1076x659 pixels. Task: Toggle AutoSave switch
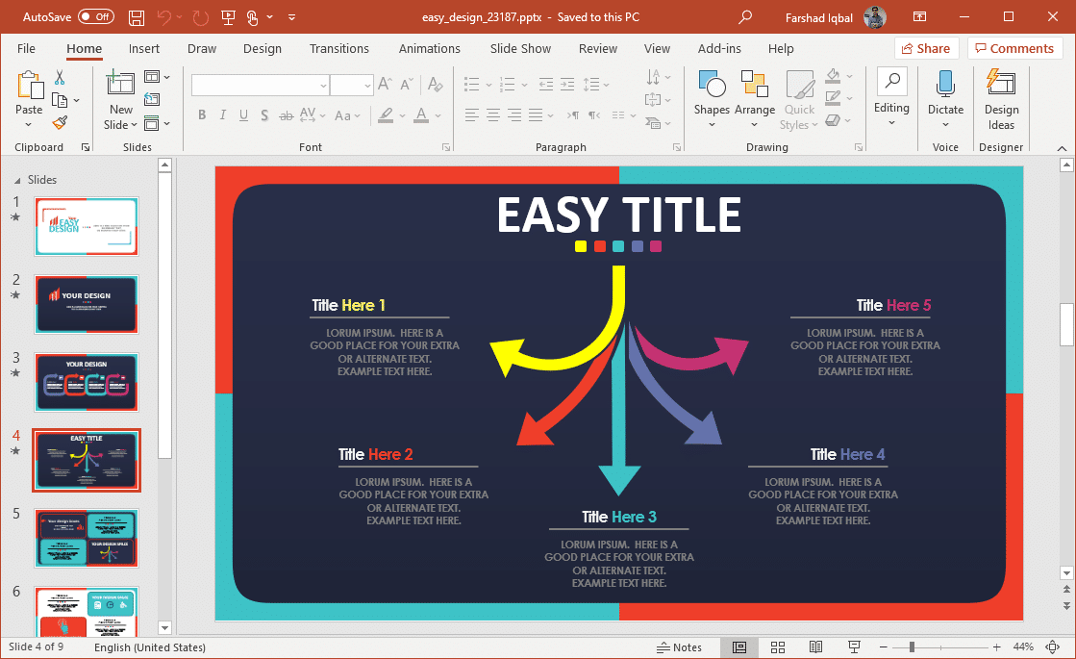[x=95, y=17]
